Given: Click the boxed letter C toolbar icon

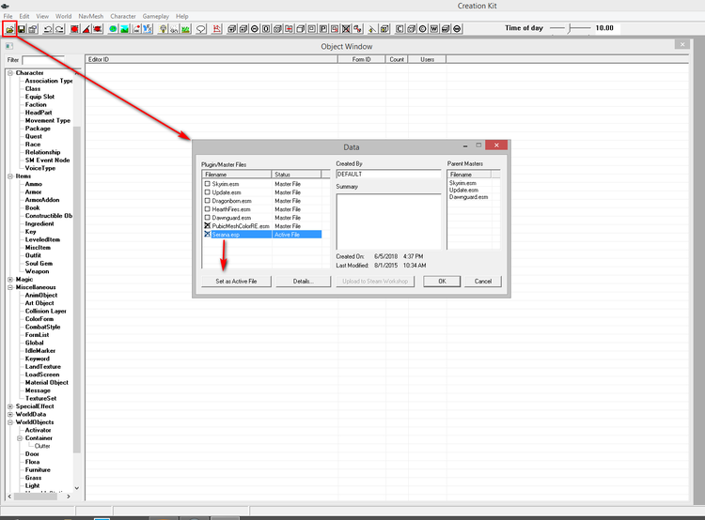Looking at the screenshot, I should point(399,29).
